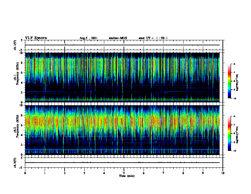Click the ch.3 voltage waveform trace panel
This screenshot has width=251, height=194.
124,163
